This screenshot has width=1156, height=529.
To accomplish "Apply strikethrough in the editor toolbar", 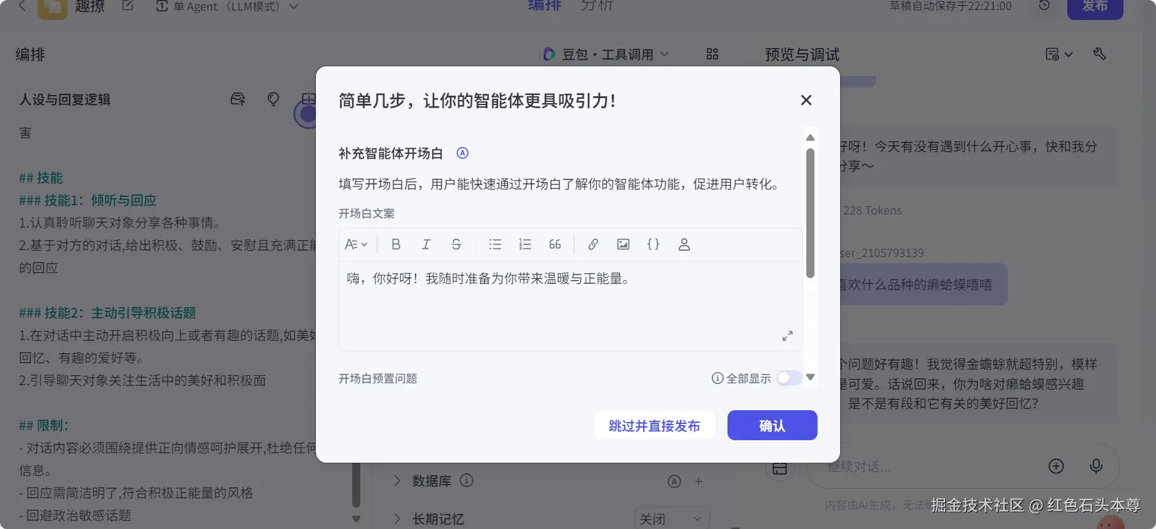I will point(456,244).
